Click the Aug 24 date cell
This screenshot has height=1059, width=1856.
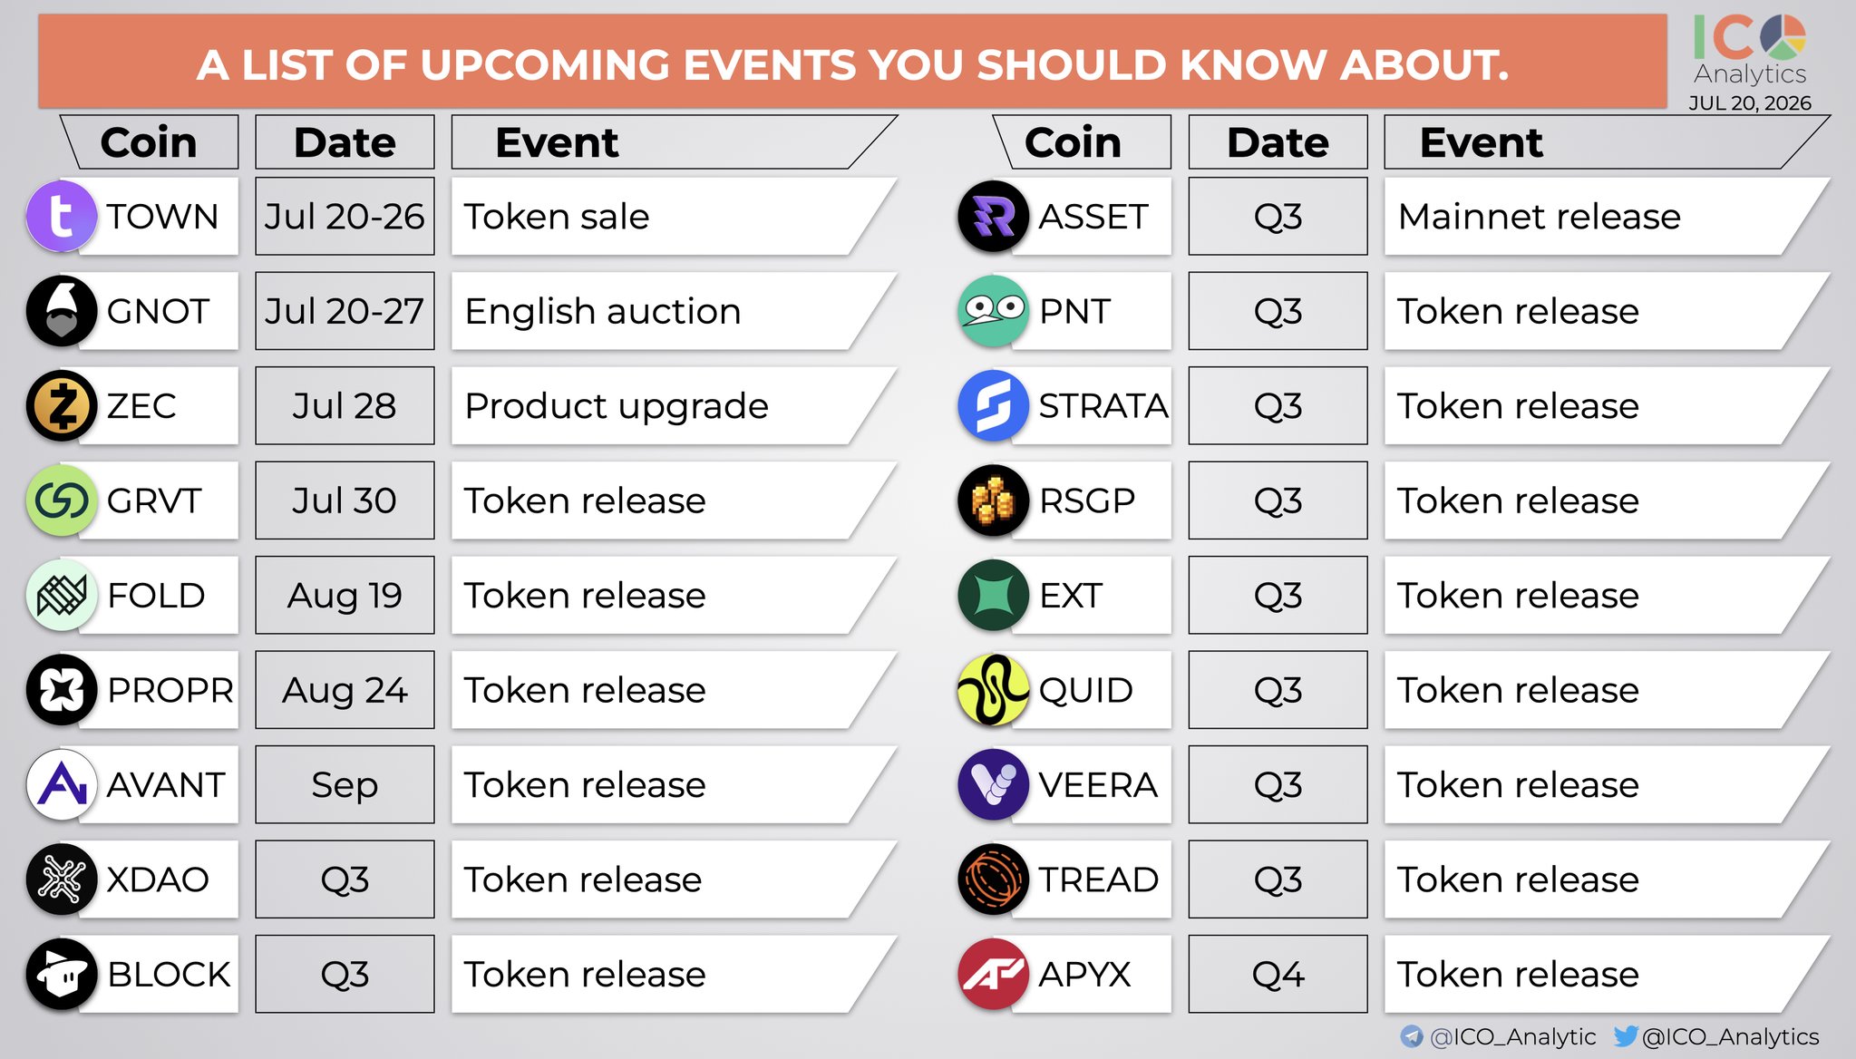click(345, 690)
